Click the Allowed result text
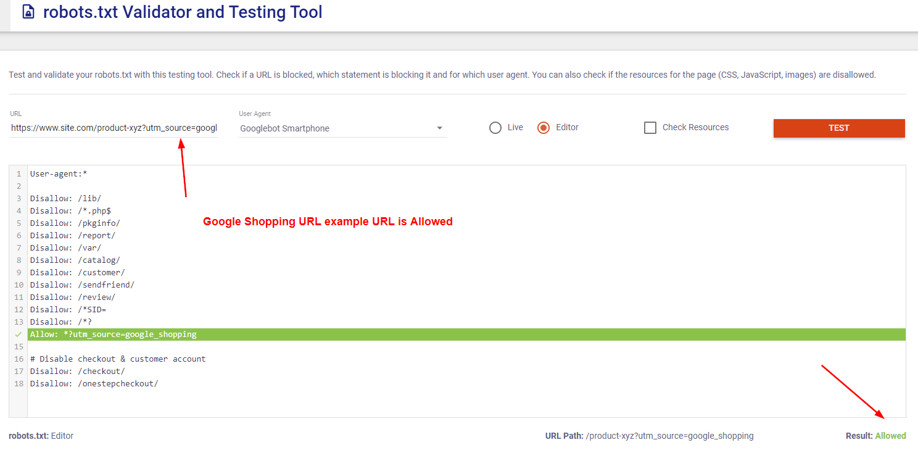The height and width of the screenshot is (453, 918). 891,436
